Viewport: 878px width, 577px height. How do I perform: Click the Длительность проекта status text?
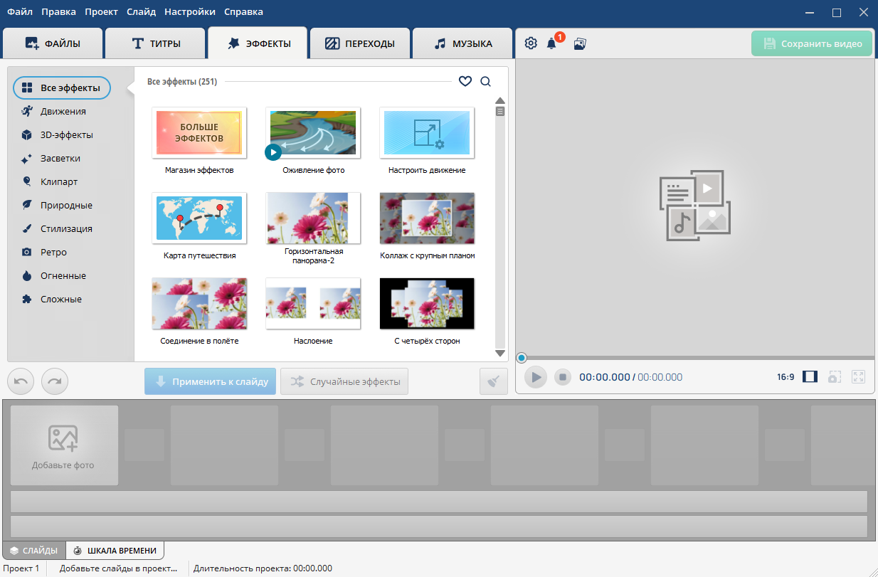pyautogui.click(x=263, y=568)
